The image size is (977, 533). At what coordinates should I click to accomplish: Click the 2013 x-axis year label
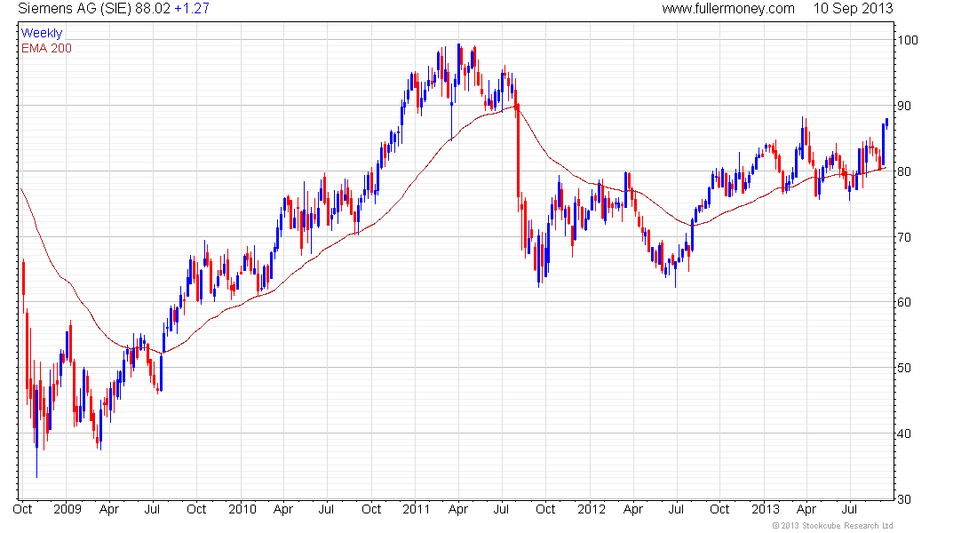click(x=766, y=509)
